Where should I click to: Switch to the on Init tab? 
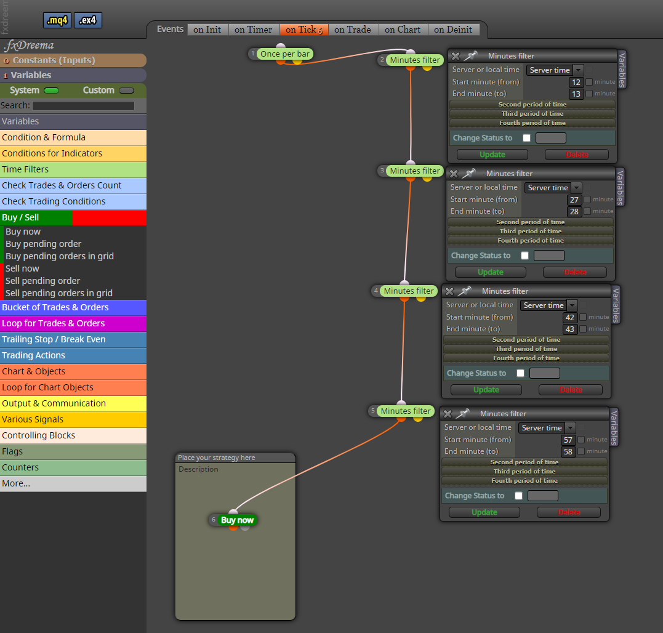207,30
